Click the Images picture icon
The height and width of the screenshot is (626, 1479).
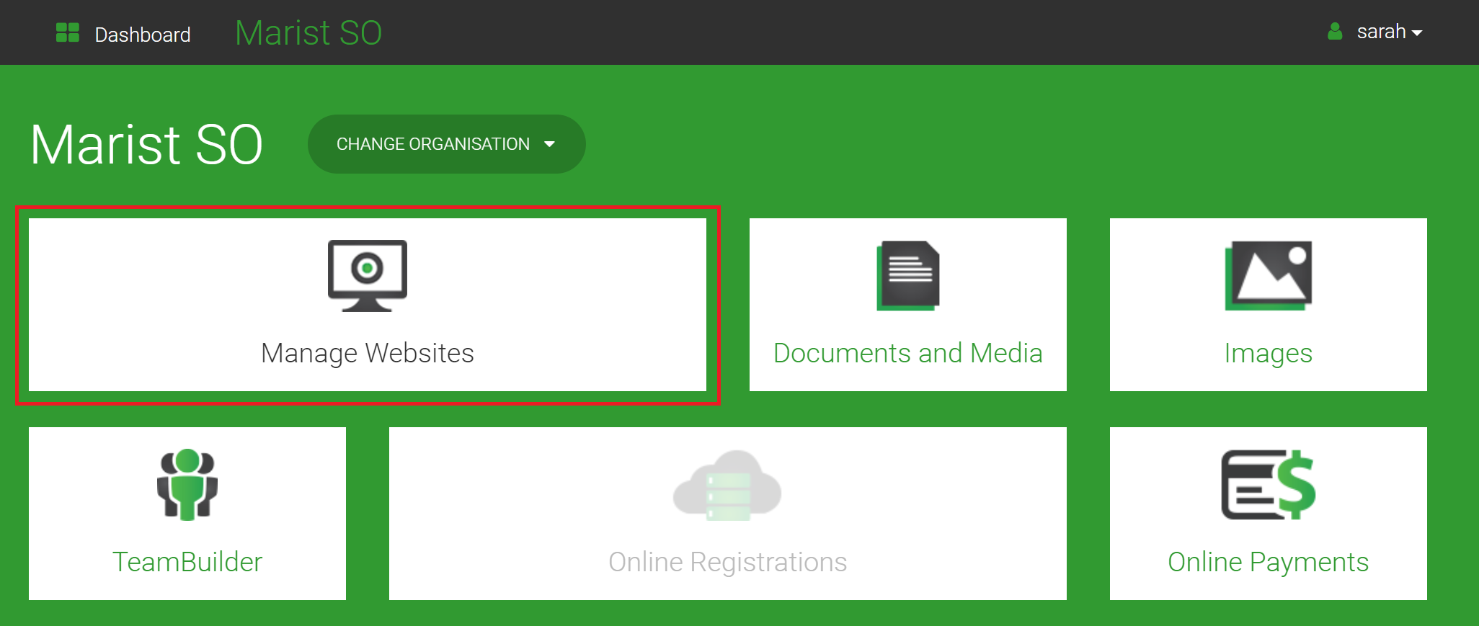coord(1269,276)
